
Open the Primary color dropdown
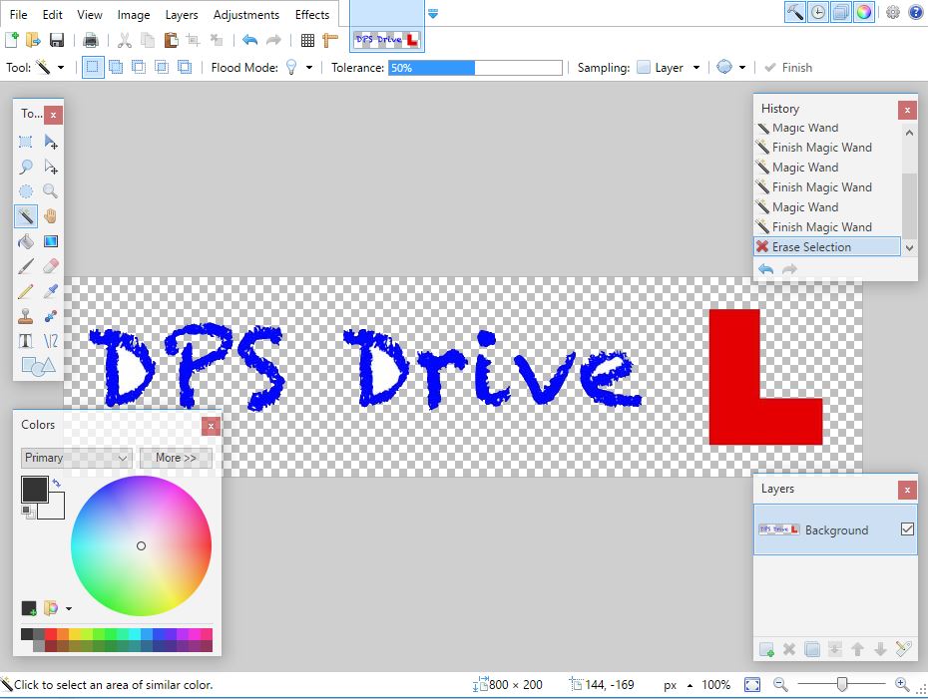pyautogui.click(x=76, y=458)
